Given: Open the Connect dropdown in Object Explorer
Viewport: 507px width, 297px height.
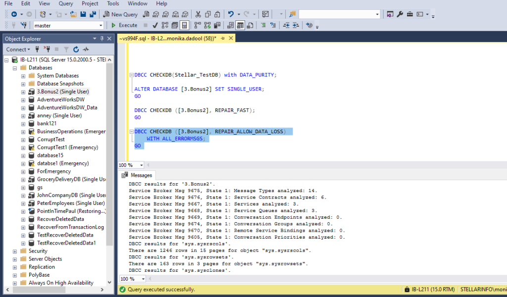Looking at the screenshot, I should click(x=18, y=49).
